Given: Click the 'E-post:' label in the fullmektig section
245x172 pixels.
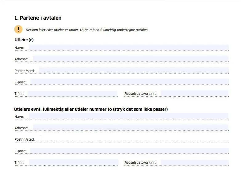Looking at the screenshot, I should 20,151.
